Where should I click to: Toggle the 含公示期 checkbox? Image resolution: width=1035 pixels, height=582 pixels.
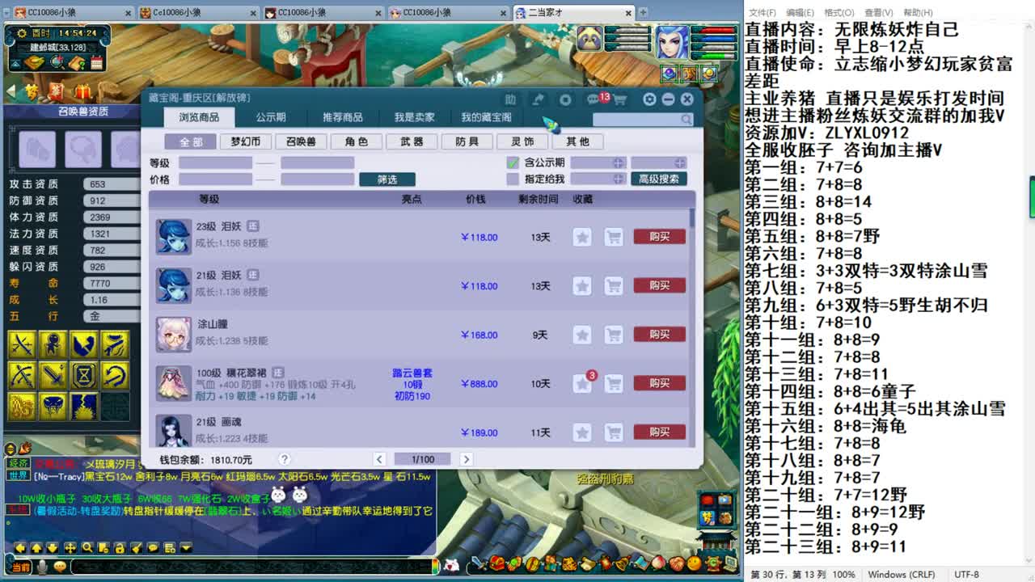tap(512, 162)
